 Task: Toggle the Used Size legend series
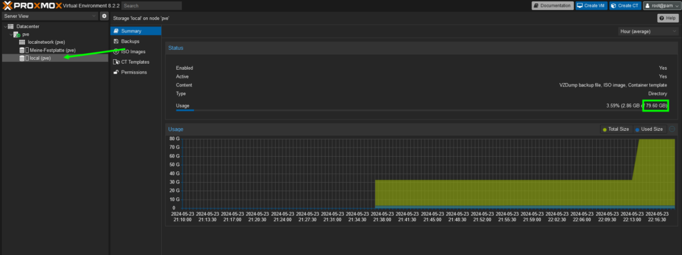click(649, 129)
